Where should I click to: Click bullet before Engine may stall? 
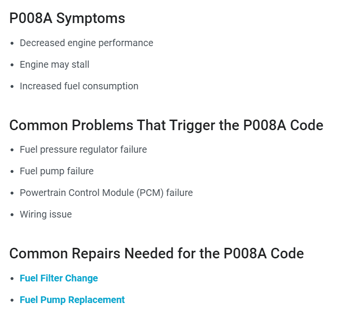coord(12,65)
